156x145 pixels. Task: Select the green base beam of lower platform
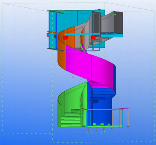pos(105,126)
